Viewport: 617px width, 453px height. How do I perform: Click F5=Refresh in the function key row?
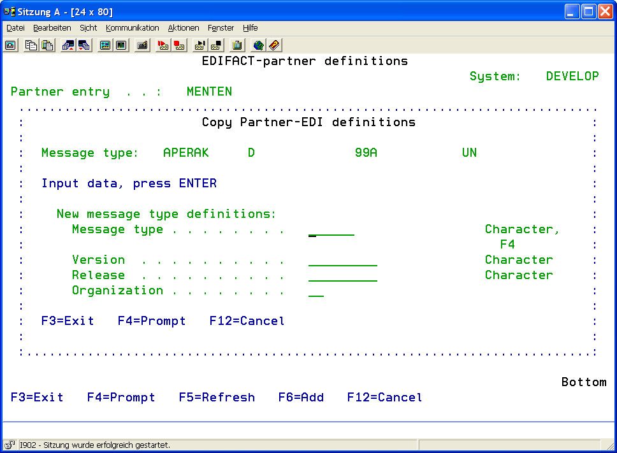217,398
